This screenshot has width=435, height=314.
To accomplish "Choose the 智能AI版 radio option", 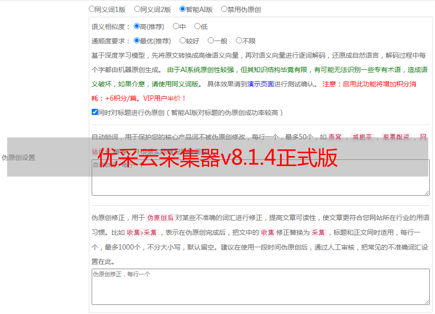I will coord(182,9).
